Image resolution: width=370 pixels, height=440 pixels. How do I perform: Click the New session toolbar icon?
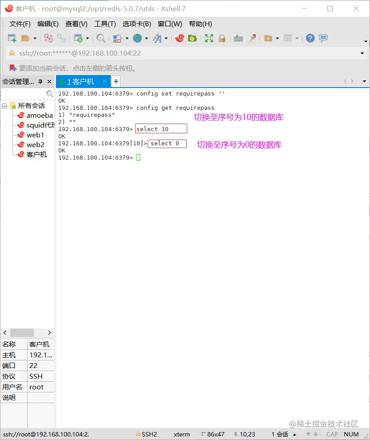point(12,38)
